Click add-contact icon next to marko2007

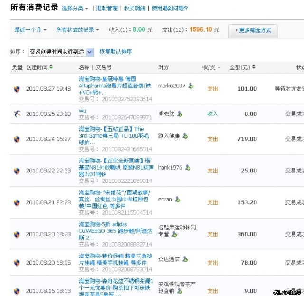(191, 86)
